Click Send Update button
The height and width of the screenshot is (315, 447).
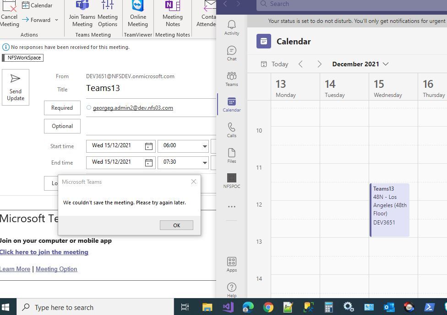[16, 87]
